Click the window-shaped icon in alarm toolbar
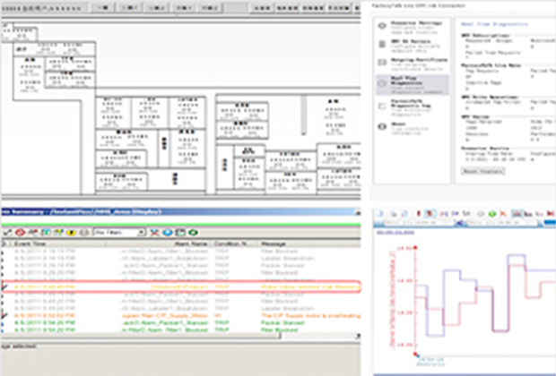This screenshot has height=376, width=556. (x=180, y=233)
